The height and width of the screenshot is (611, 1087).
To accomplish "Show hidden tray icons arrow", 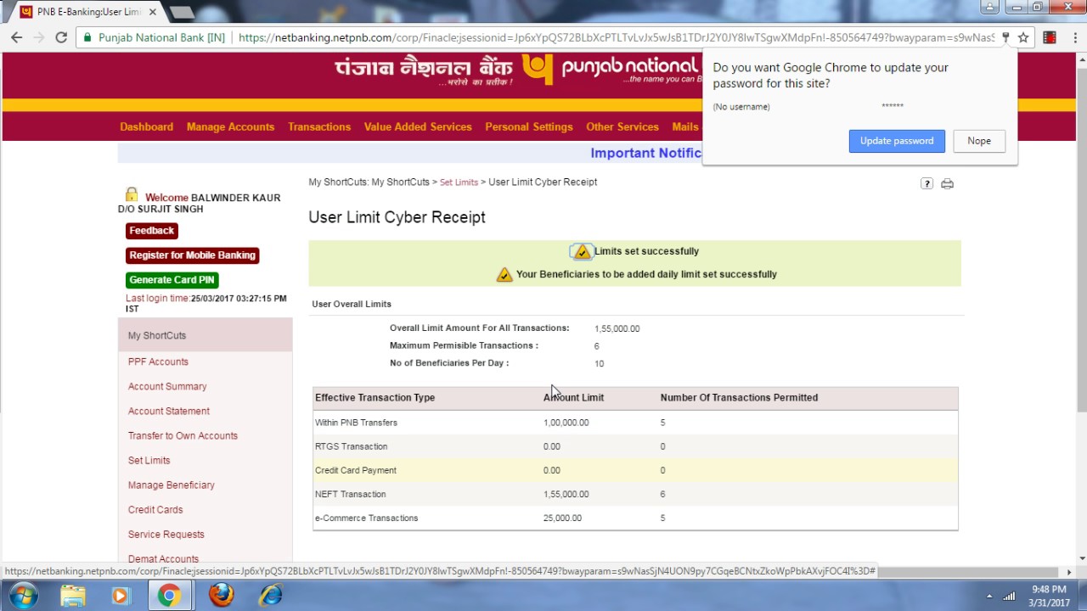I will click(x=989, y=597).
